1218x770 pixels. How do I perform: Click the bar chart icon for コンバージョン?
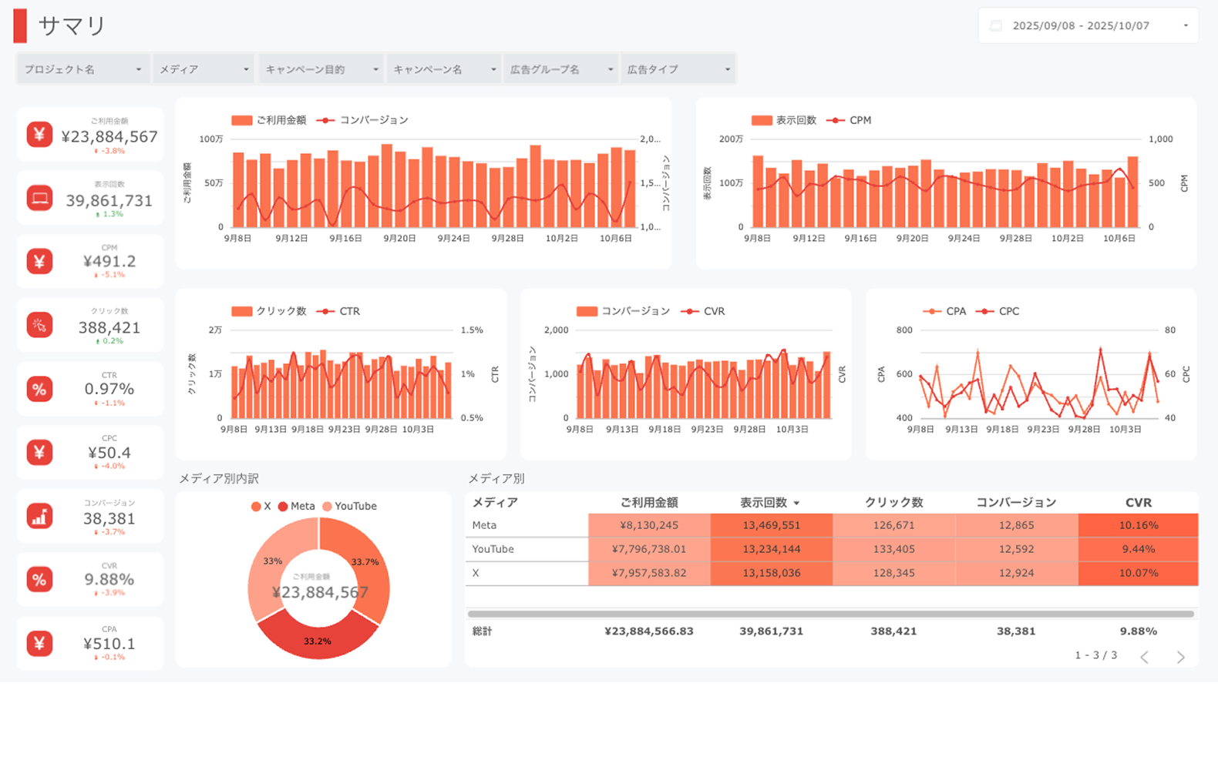39,516
